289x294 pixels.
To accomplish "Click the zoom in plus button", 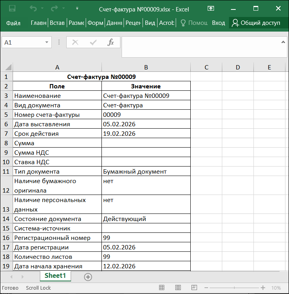I will click(263, 288).
